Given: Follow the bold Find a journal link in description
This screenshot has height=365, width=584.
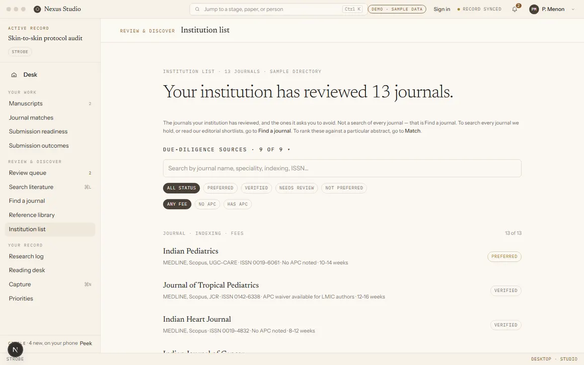Looking at the screenshot, I should point(274,131).
